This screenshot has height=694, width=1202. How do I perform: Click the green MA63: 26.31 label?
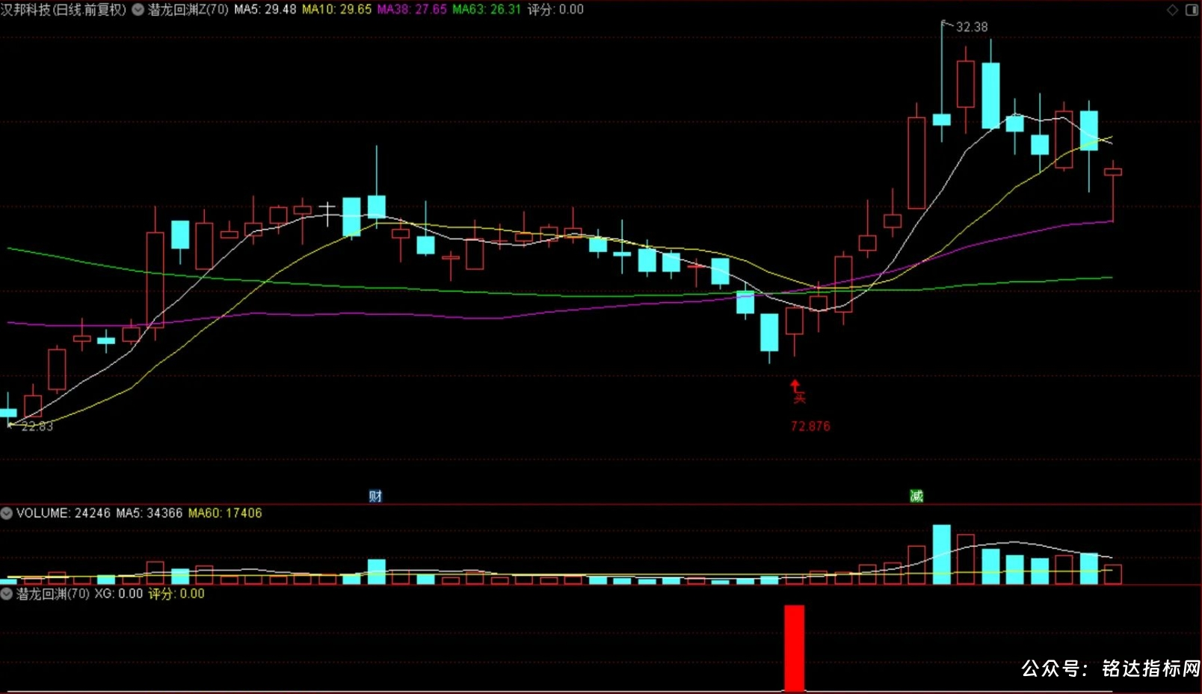487,10
